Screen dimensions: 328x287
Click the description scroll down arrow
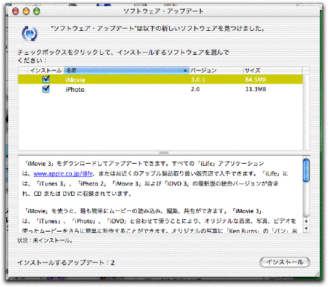point(306,228)
